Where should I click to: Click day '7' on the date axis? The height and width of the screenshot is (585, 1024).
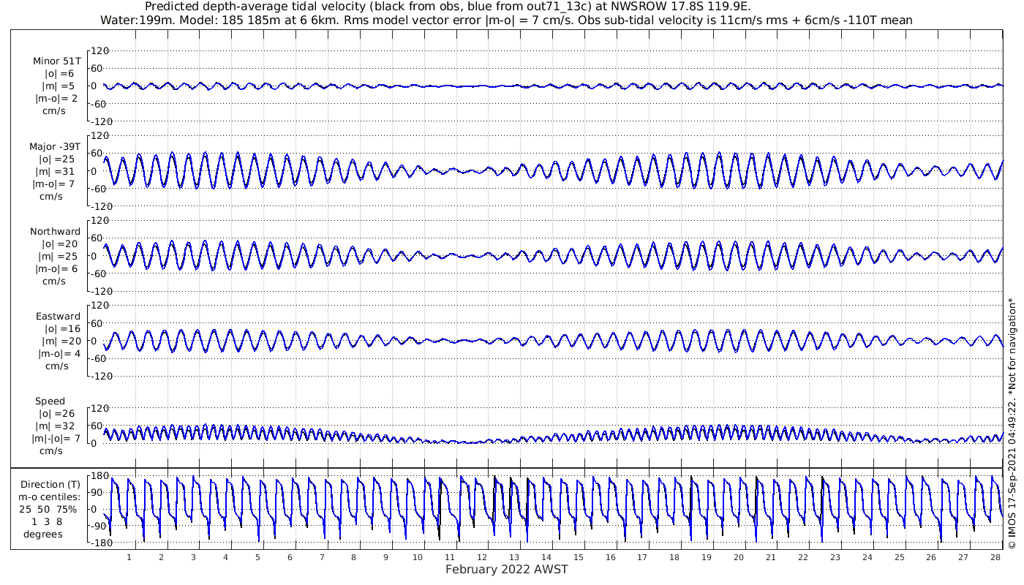click(x=322, y=558)
